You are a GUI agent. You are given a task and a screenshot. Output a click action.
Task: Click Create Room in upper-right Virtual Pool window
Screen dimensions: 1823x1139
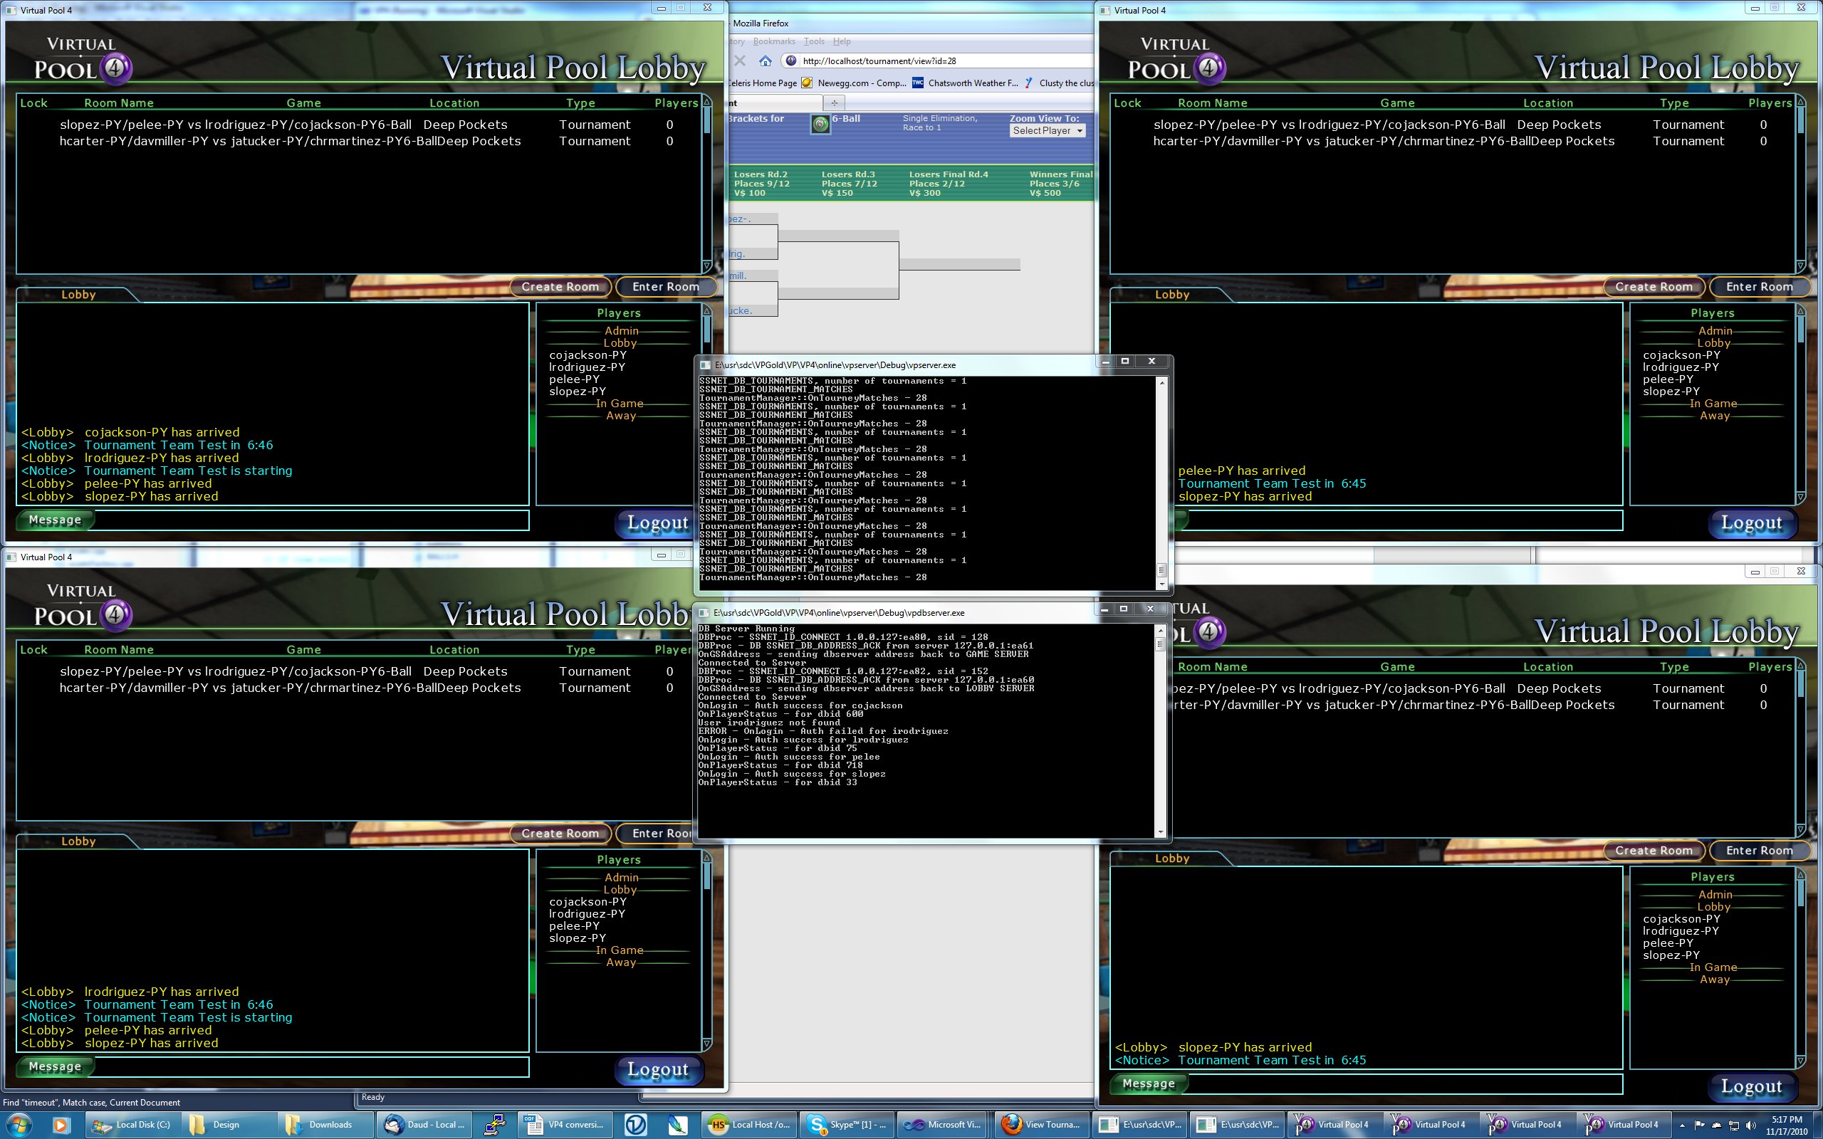click(x=1654, y=286)
